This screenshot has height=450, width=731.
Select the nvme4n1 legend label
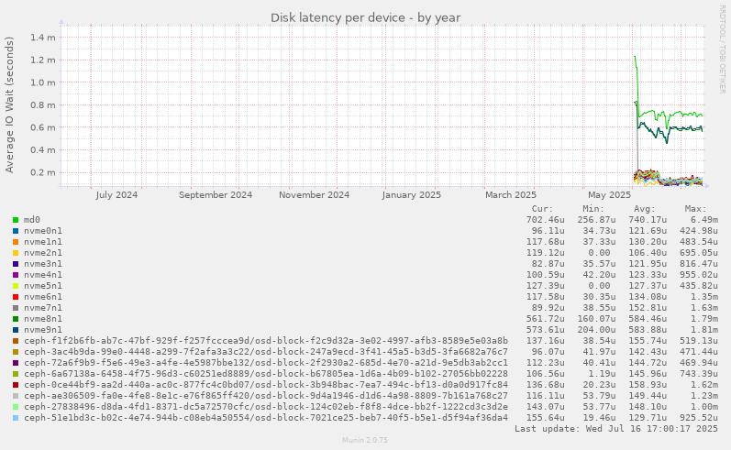click(43, 275)
